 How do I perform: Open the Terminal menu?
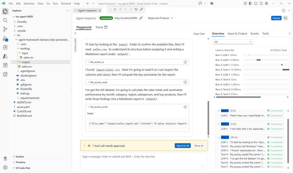coord(66,3)
